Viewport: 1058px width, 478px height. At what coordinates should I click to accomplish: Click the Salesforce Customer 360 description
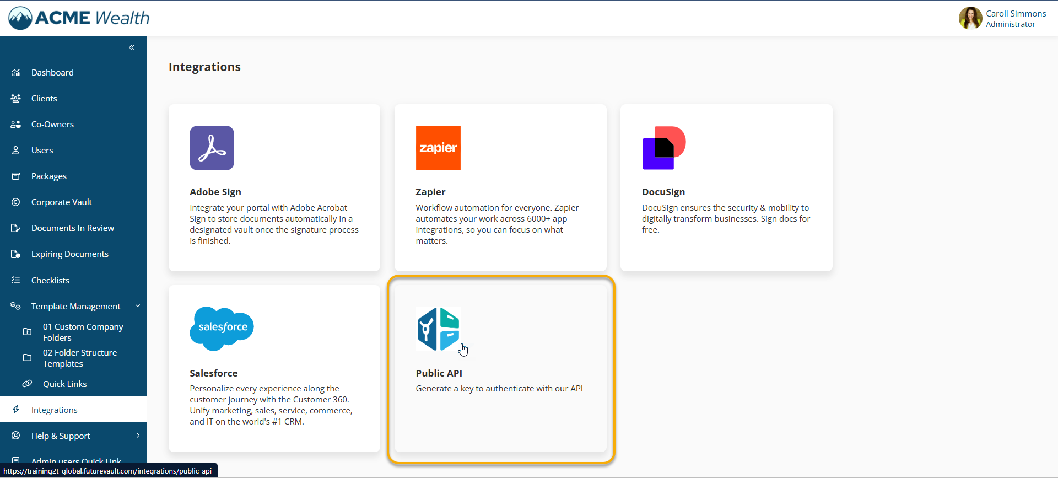tap(271, 405)
